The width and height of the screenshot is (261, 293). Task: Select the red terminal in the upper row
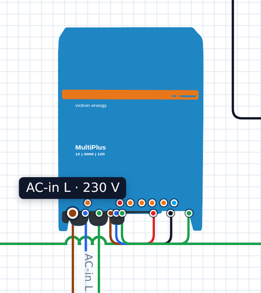[120, 203]
